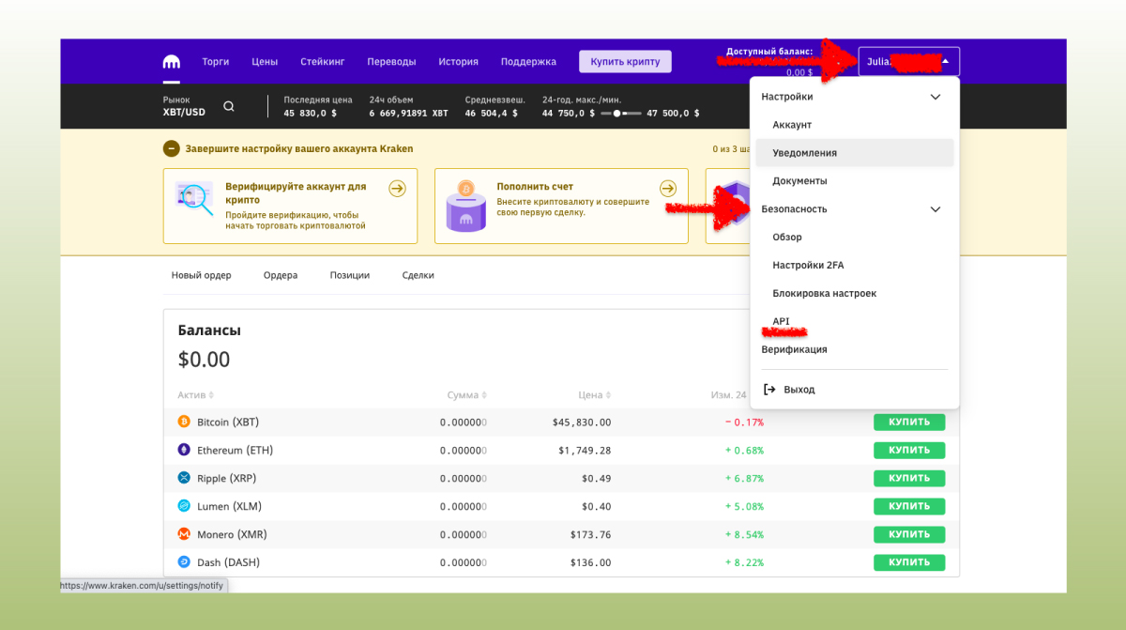The image size is (1126, 630).
Task: Click the Dash (DASH) coin icon
Action: 184,562
